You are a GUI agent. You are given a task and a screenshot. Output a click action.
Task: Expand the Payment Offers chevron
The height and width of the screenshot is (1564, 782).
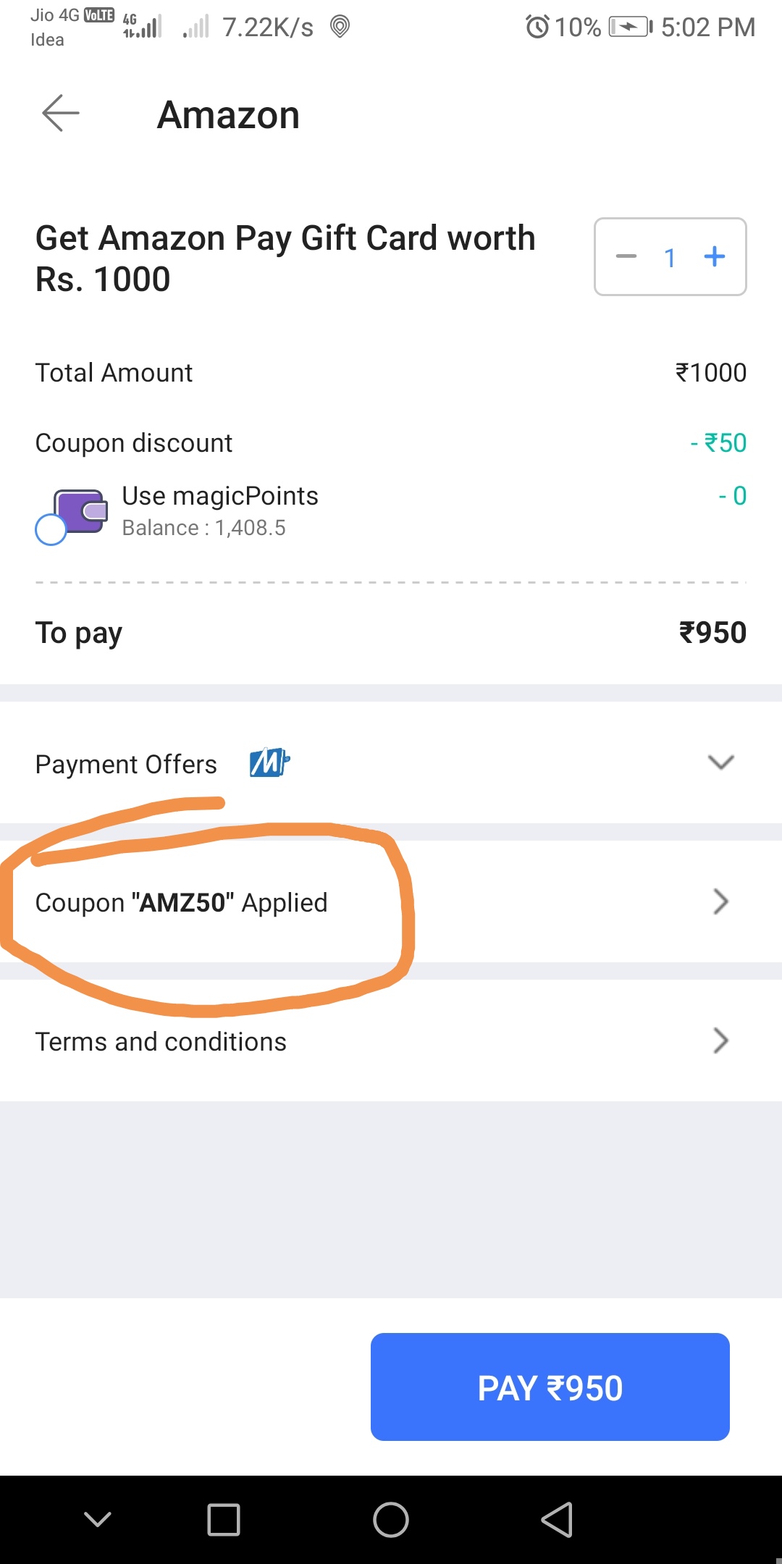[x=720, y=762]
